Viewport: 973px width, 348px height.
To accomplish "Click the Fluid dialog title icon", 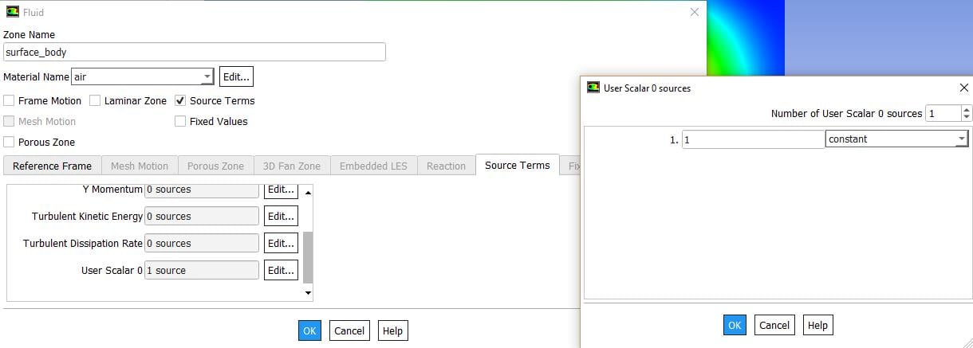I will 12,12.
